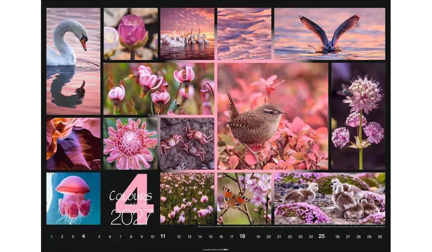Pick date 23 in the calendar row
Image resolution: width=432 pixels, height=252 pixels.
pyautogui.click(x=300, y=237)
